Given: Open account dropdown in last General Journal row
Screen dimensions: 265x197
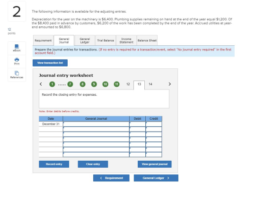Looking at the screenshot, I should point(96,155).
